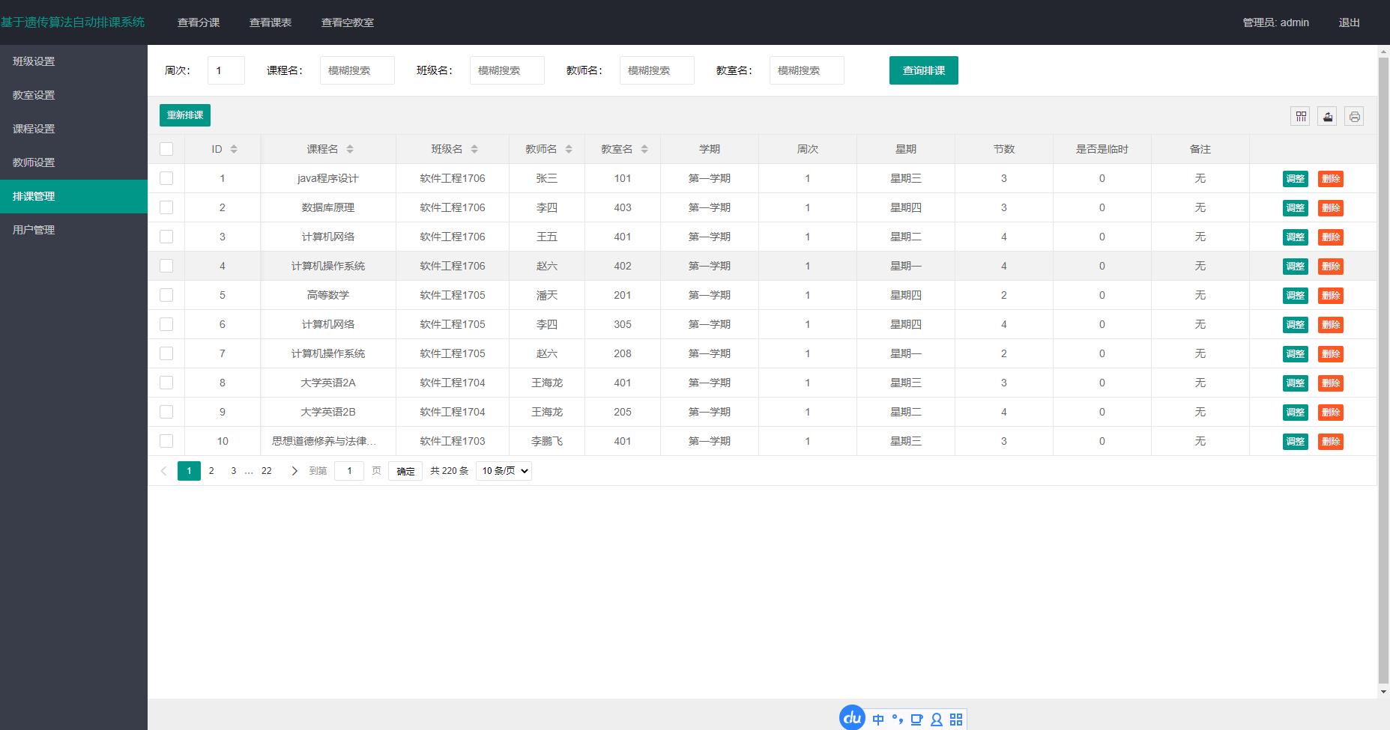Click Baidu input method du icon

[852, 718]
